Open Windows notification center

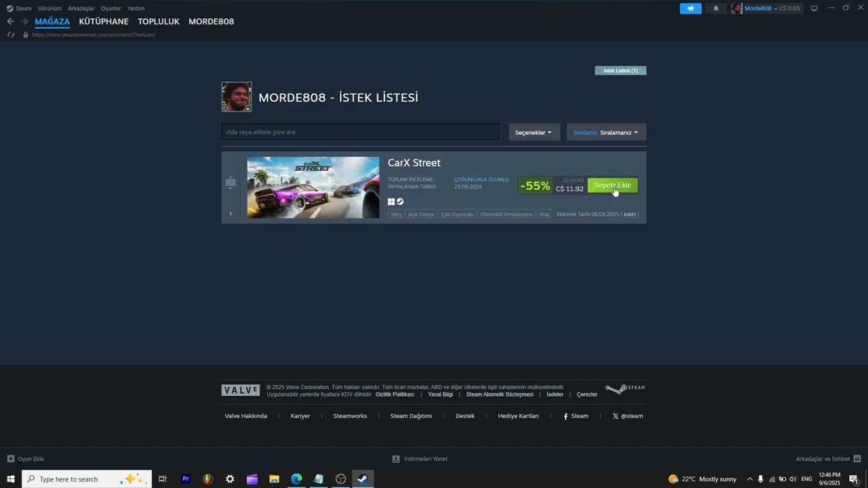(x=854, y=479)
